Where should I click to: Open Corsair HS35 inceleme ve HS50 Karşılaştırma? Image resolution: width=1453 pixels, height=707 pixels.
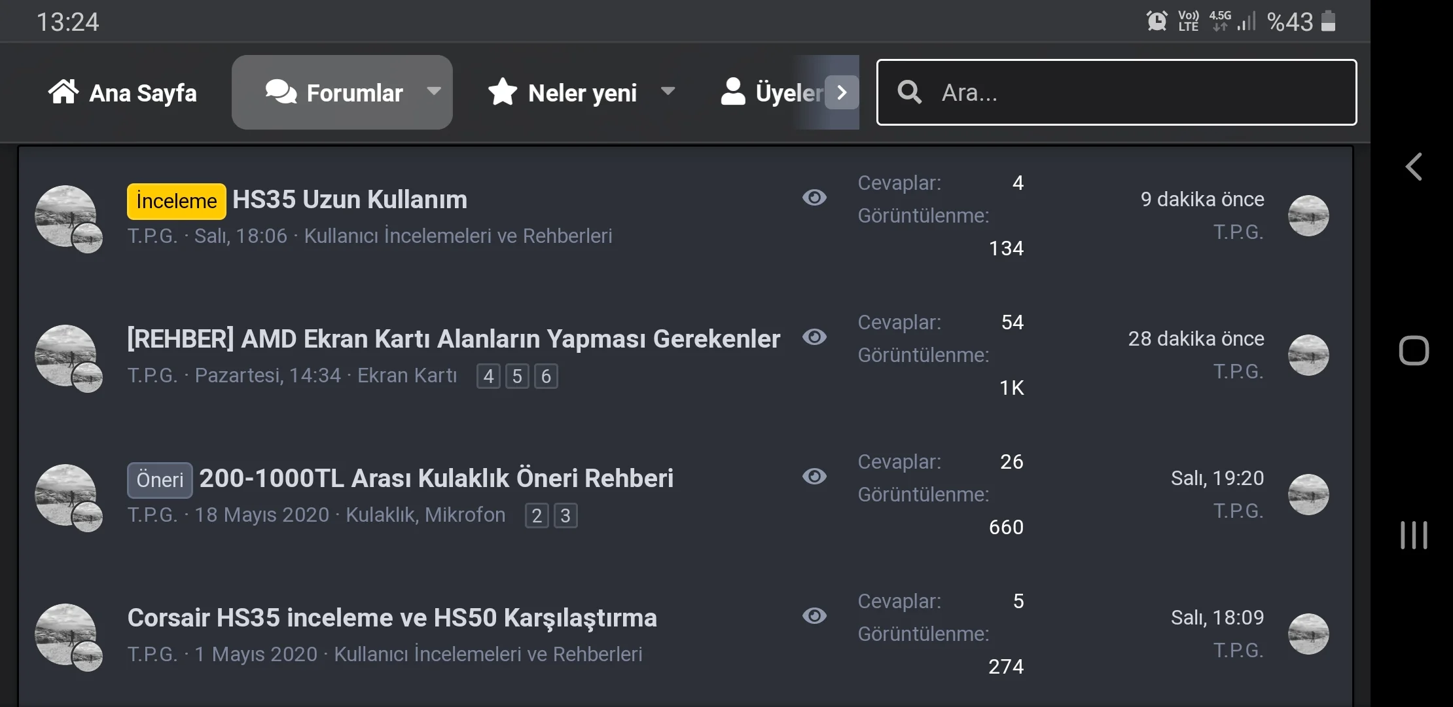pos(392,618)
